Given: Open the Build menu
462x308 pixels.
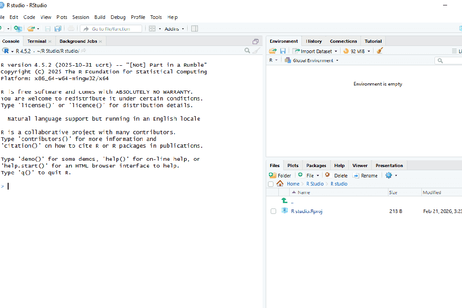Looking at the screenshot, I should (100, 17).
